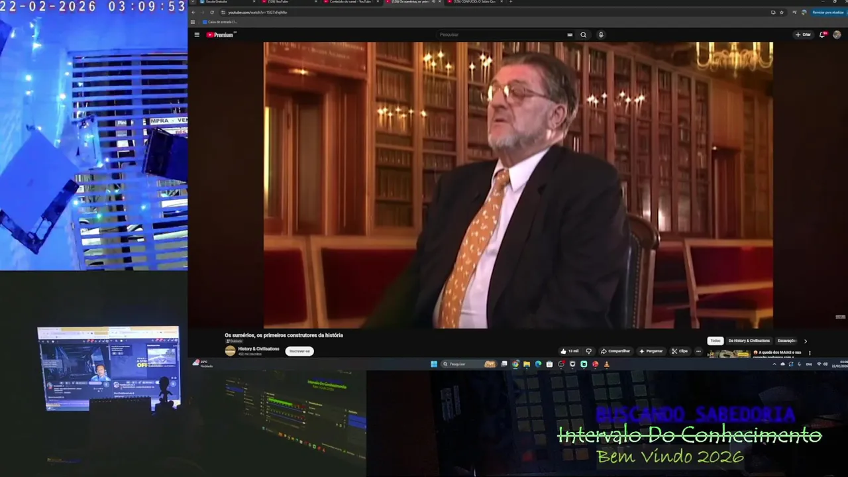848x477 pixels.
Task: Open options for A queda dos MAIAS video
Action: coord(810,352)
